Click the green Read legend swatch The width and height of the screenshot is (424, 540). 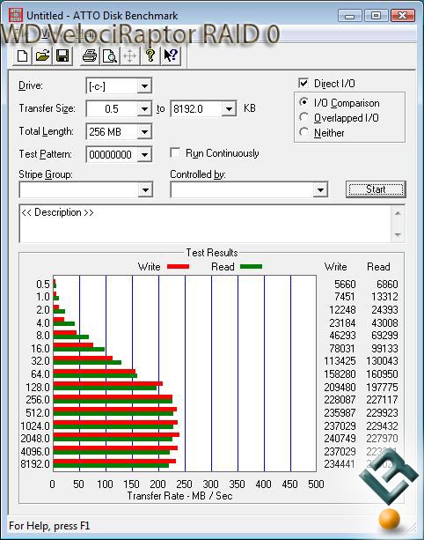[x=251, y=267]
